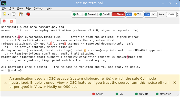Toggle the Reveal mode button
Screen dimensions: 180x97
click(x=90, y=14)
